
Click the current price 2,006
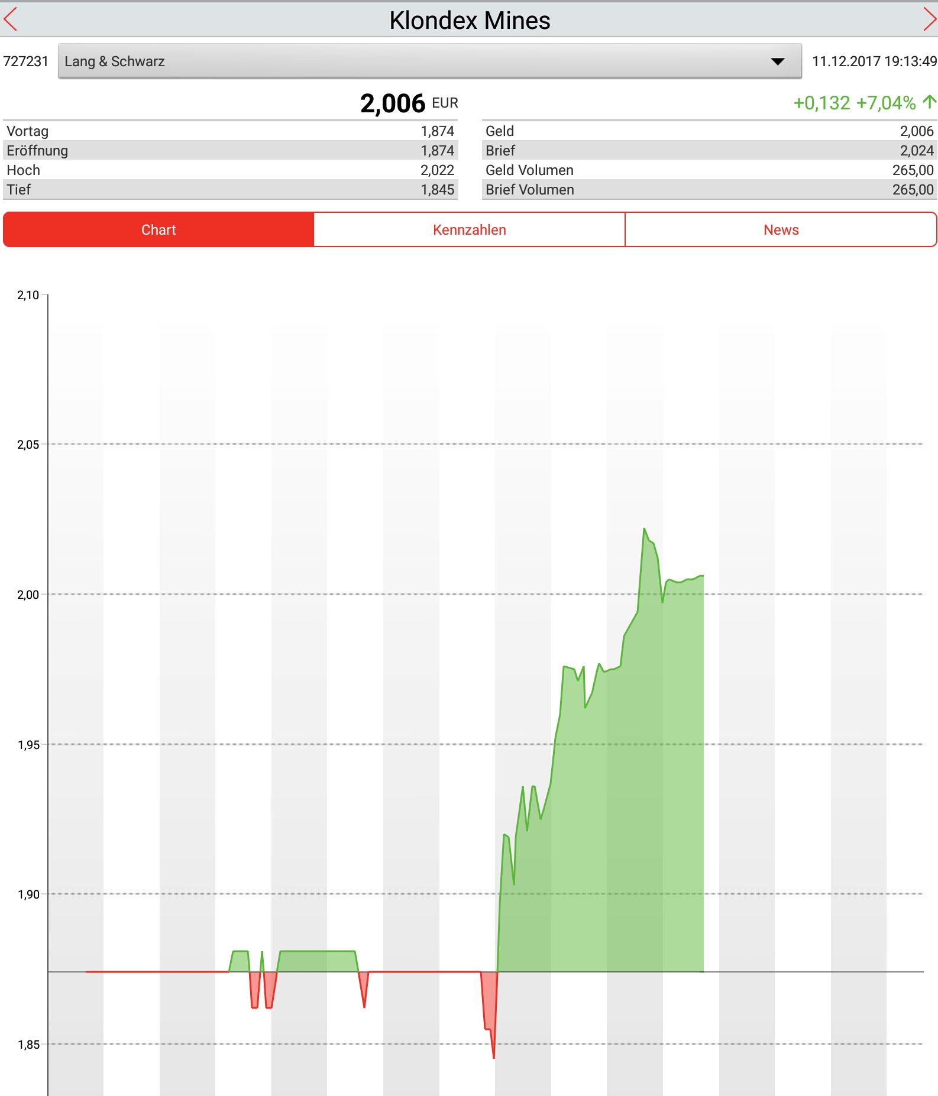(393, 103)
